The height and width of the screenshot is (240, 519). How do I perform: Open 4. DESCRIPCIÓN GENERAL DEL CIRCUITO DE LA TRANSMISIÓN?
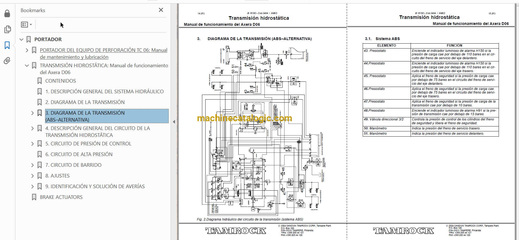click(x=98, y=132)
